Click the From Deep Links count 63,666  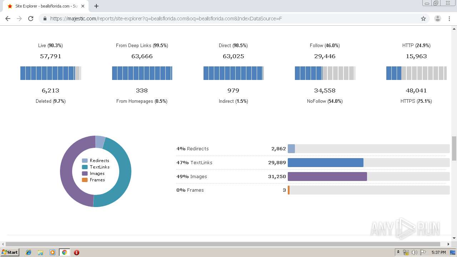pos(142,56)
